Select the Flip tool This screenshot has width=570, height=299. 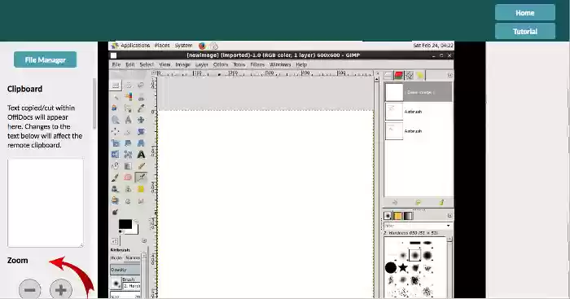[116, 155]
